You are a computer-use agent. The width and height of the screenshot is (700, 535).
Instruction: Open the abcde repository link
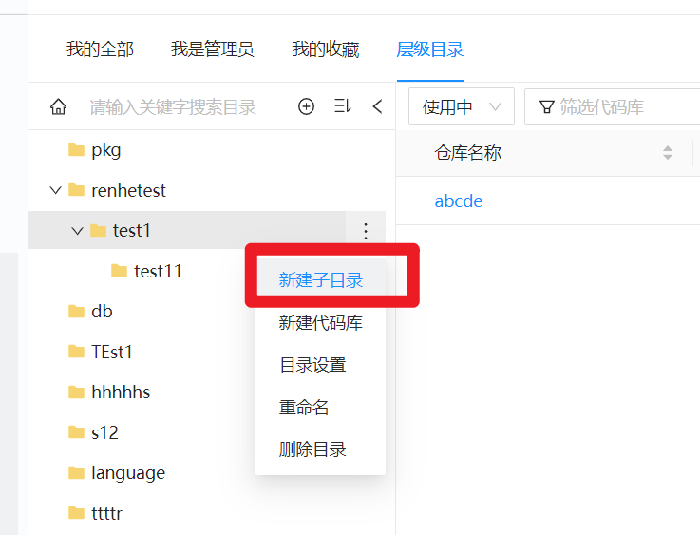point(459,201)
